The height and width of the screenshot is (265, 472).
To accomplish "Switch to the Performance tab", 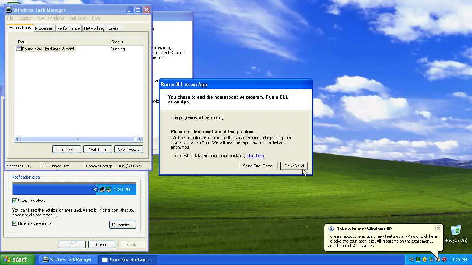I will click(x=68, y=28).
